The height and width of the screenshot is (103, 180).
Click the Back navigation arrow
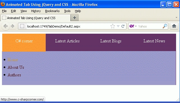tap(5, 26)
